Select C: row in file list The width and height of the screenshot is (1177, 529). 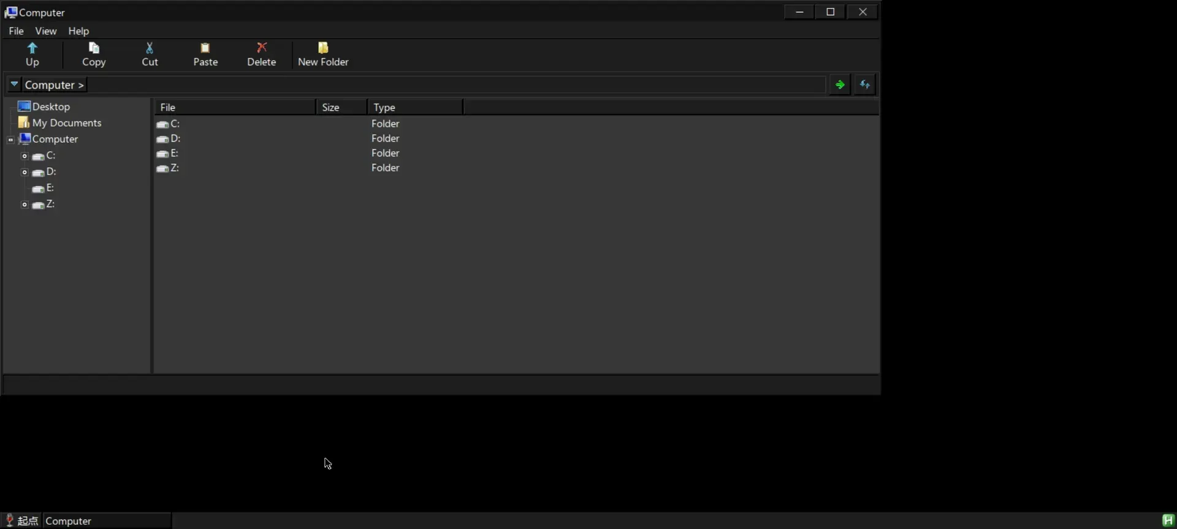pos(516,124)
